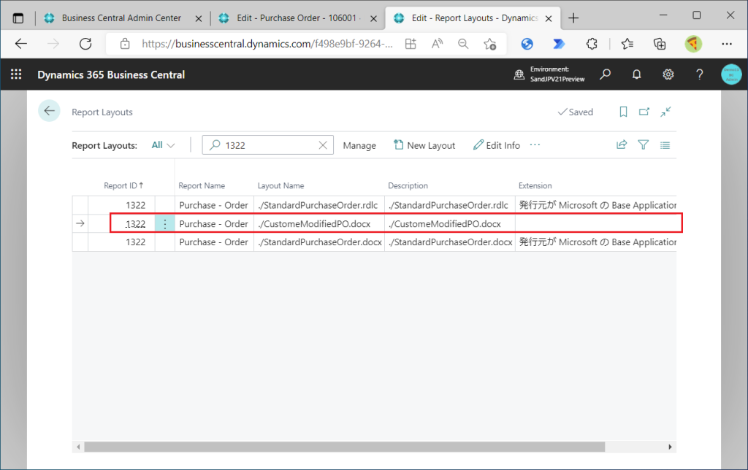Click the New Layout action
The height and width of the screenshot is (470, 748).
point(424,145)
